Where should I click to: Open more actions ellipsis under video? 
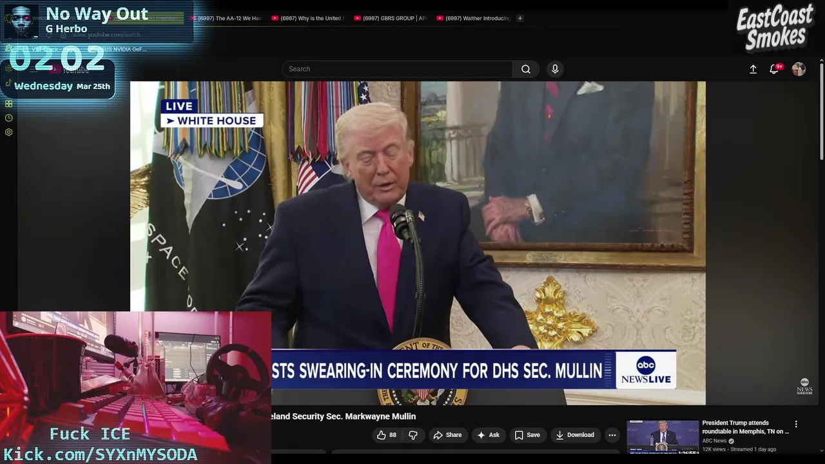(612, 435)
